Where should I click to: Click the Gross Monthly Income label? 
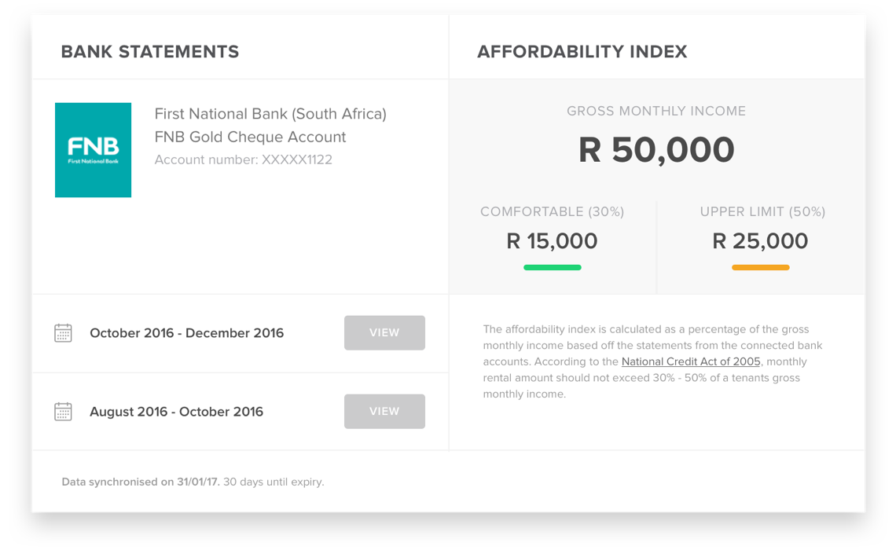(656, 112)
